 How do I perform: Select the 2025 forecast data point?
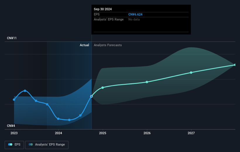click(x=103, y=88)
